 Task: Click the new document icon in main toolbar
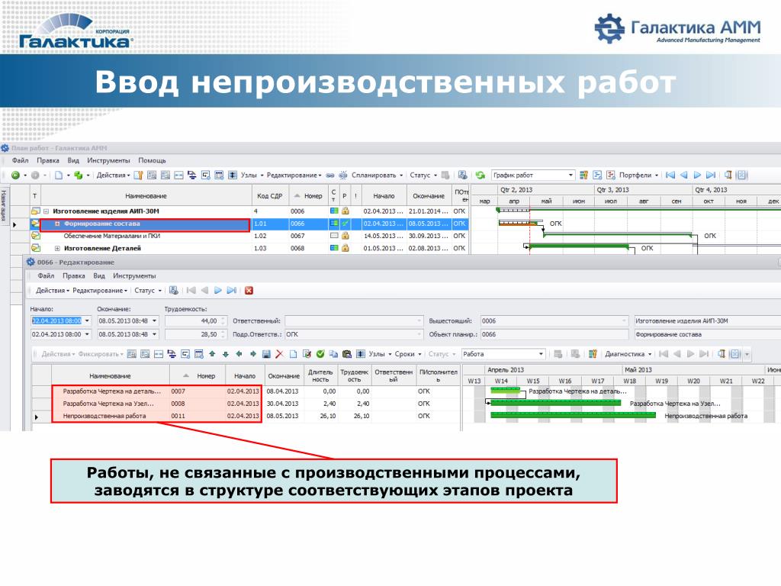59,175
